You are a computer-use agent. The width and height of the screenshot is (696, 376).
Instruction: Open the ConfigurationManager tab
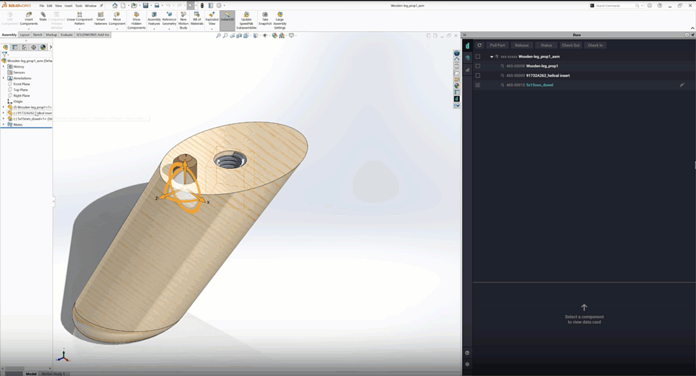tap(24, 47)
